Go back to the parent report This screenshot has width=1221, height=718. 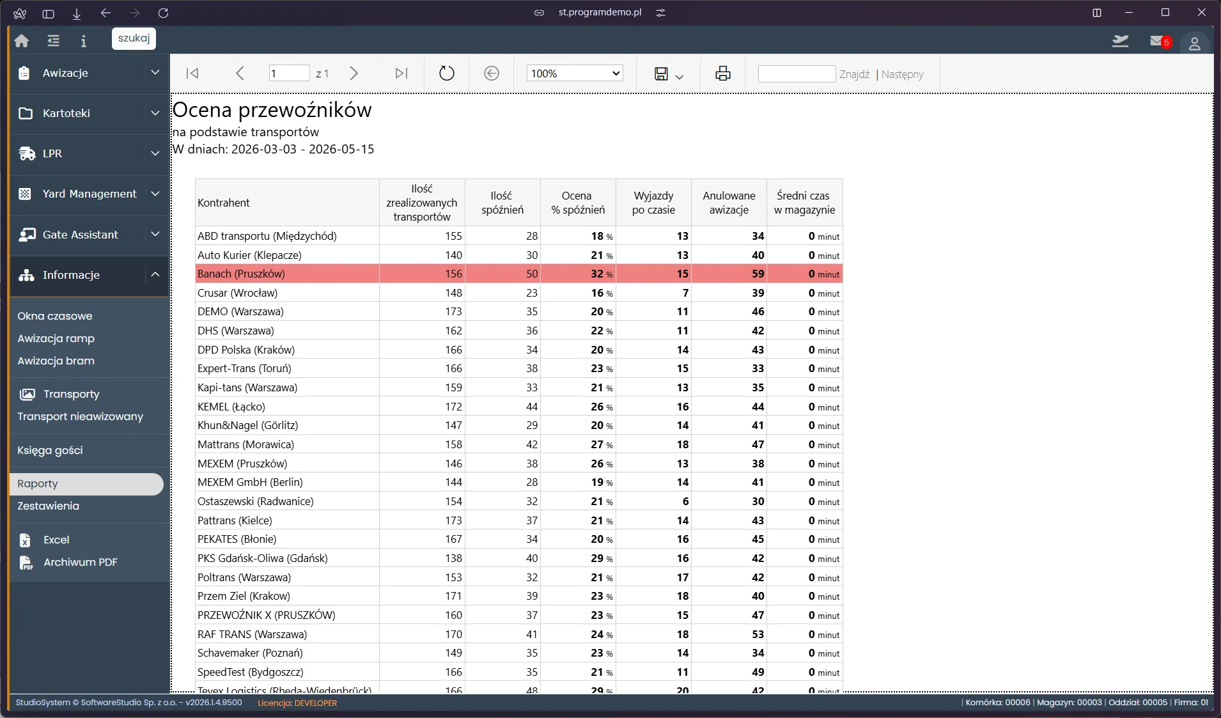[492, 74]
